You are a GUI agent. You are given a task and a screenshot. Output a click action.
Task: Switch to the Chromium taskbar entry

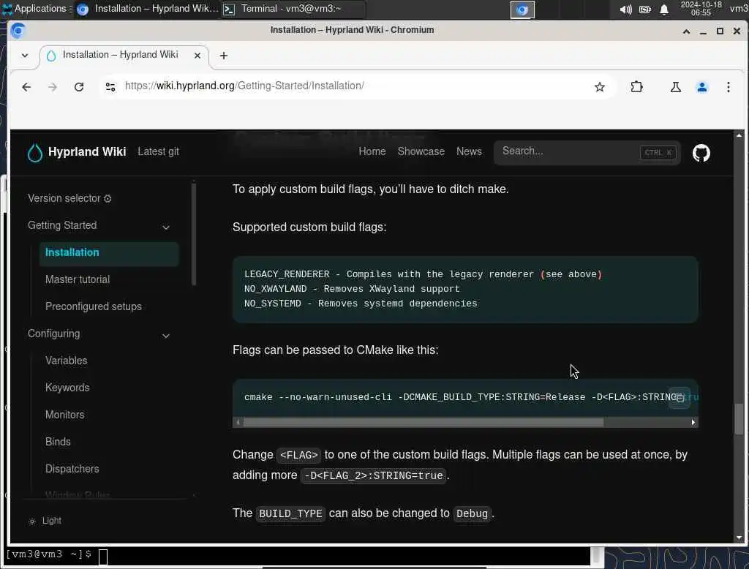click(x=148, y=9)
